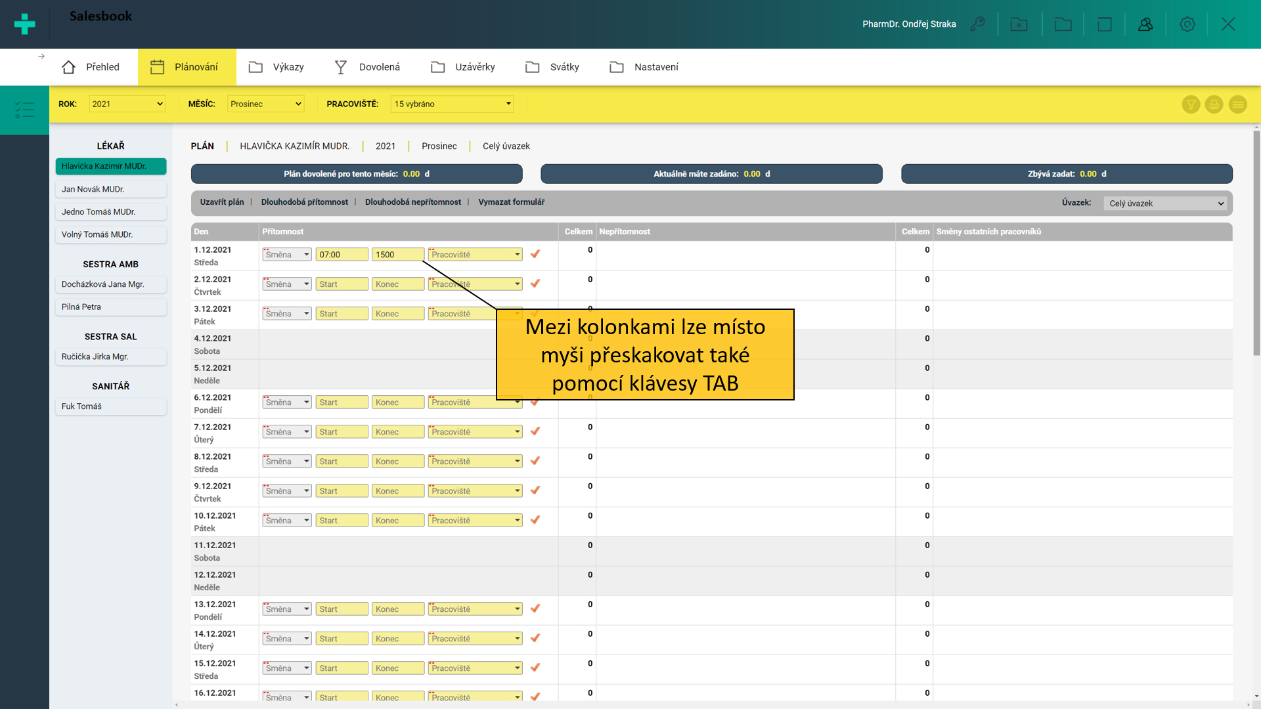
Task: Open the ROK year dropdown
Action: [x=127, y=104]
